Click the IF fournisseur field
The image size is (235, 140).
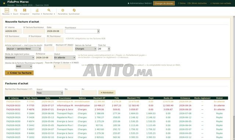(37, 40)
